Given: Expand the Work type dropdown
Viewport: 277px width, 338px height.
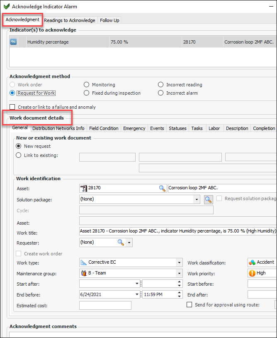Looking at the screenshot, I should pos(179,262).
